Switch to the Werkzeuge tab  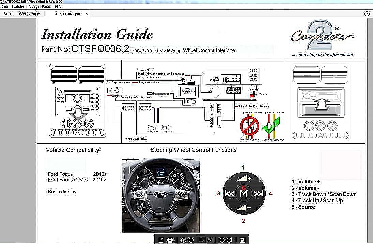pyautogui.click(x=29, y=14)
